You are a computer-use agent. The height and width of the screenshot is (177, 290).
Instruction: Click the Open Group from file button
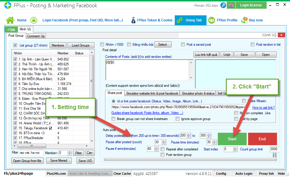click(x=27, y=161)
